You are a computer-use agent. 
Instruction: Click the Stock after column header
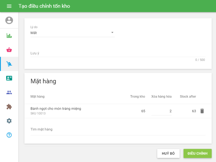(188, 96)
